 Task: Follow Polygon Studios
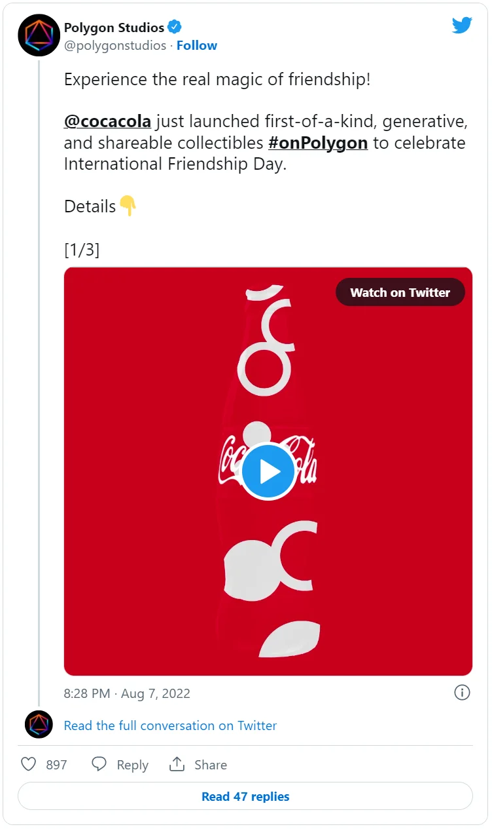click(x=196, y=45)
